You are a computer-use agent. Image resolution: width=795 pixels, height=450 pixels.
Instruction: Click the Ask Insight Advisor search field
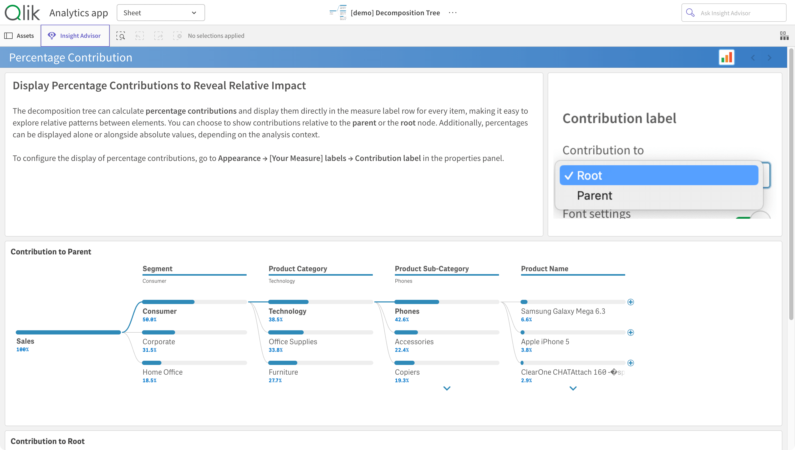click(733, 13)
